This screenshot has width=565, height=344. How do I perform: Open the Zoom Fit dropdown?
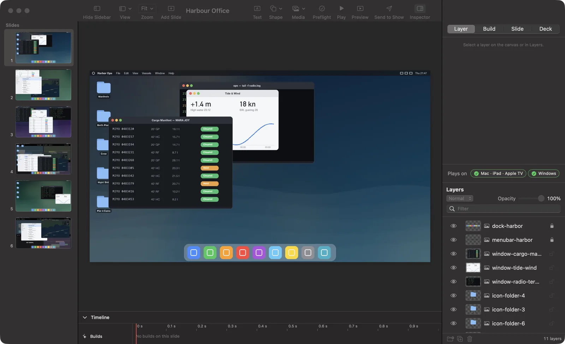(147, 8)
